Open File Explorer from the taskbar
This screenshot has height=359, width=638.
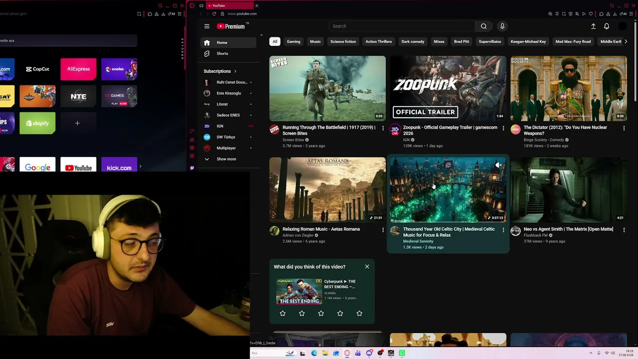325,354
